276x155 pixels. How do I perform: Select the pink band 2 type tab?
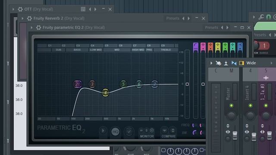[203, 47]
